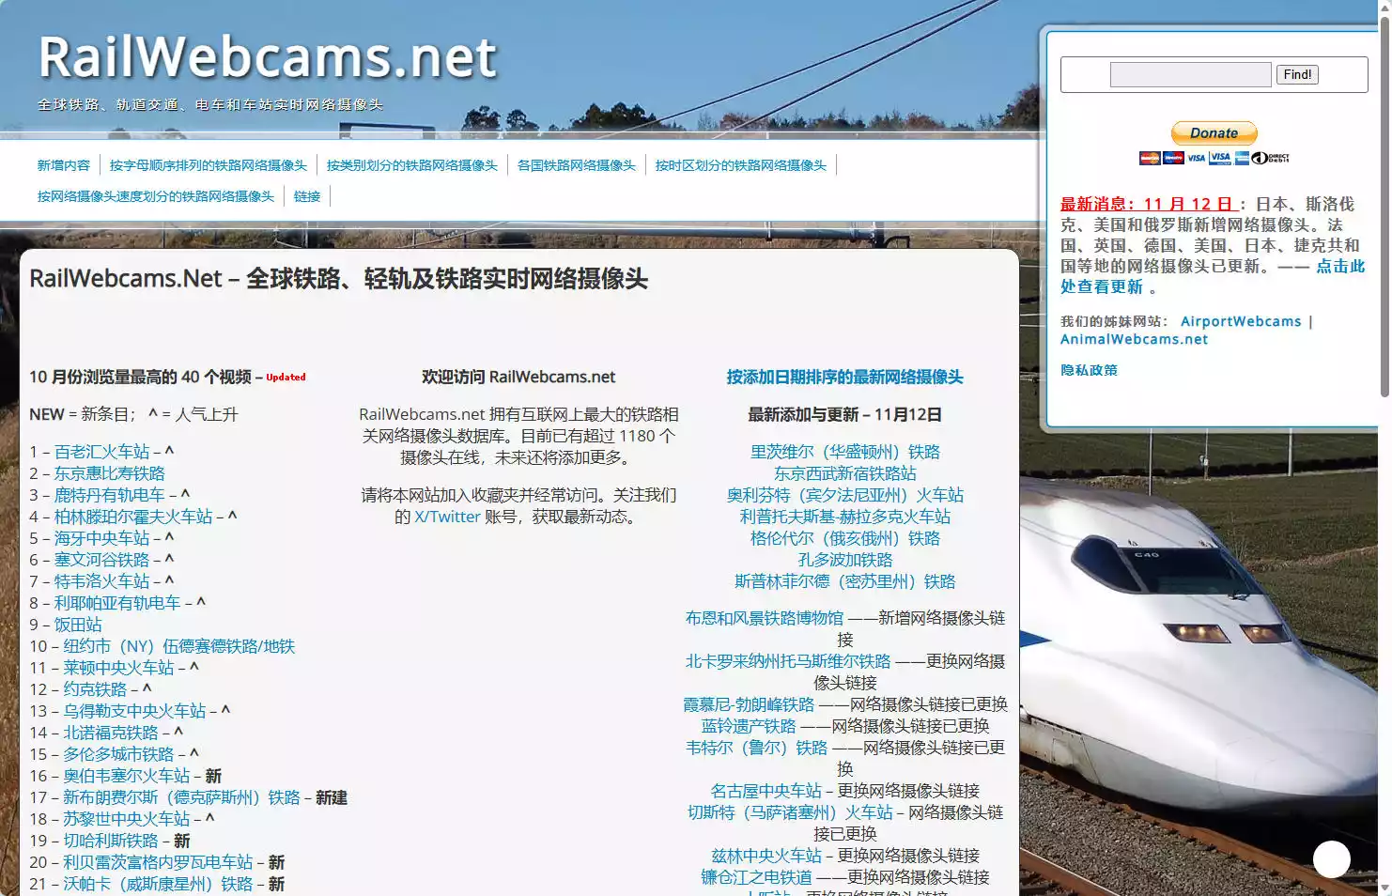Open 鹿特丹有轨电车 webcam link
The image size is (1392, 896).
pos(109,495)
